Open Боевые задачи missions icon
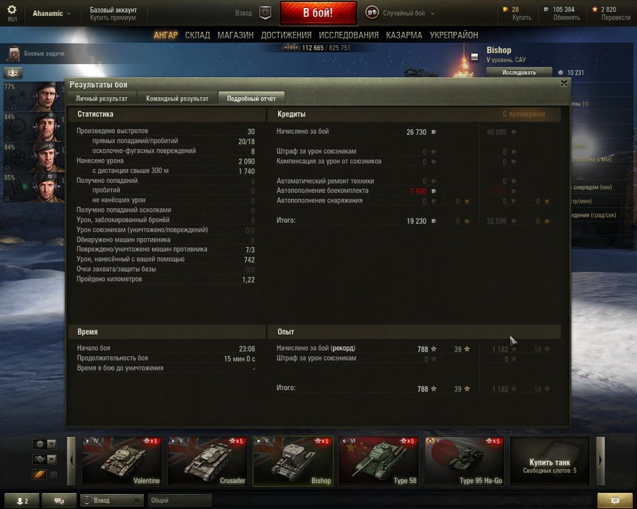Viewport: 637px width, 509px height. [x=14, y=54]
